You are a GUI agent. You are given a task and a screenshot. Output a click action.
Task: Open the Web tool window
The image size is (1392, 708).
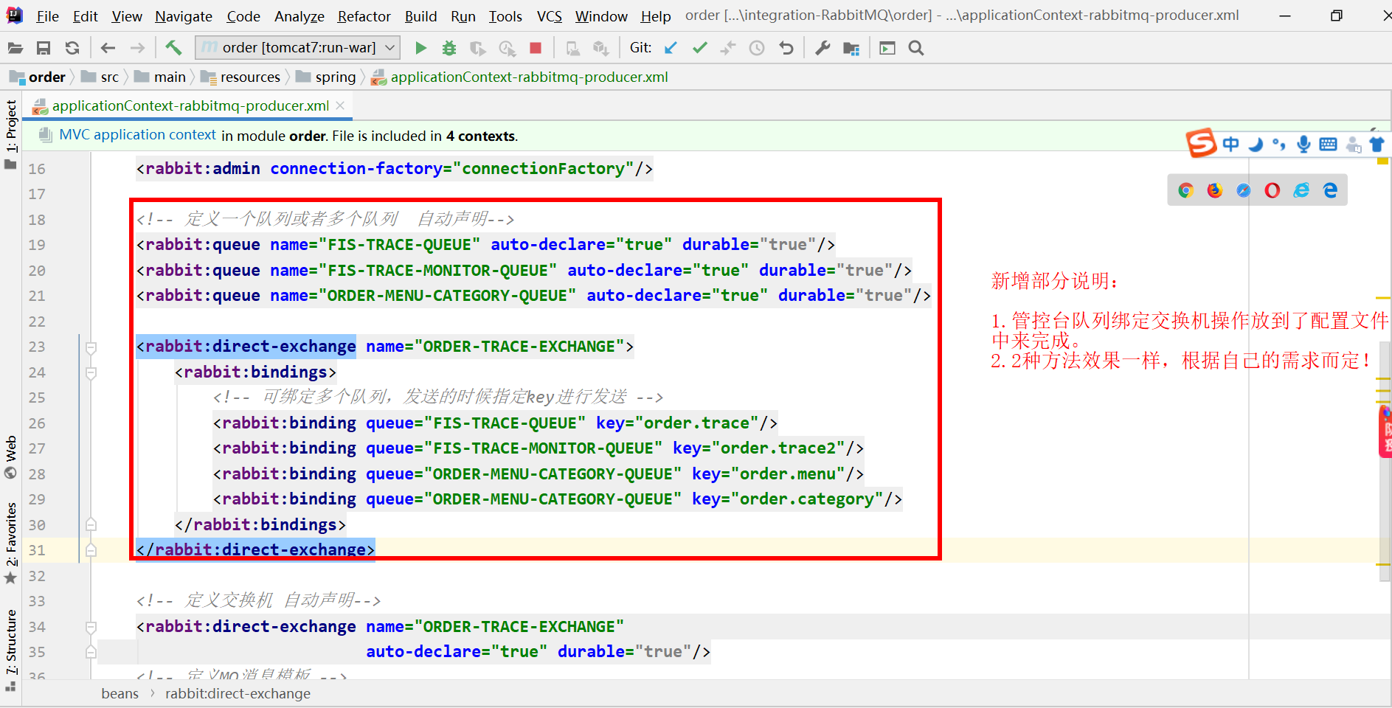click(x=11, y=457)
